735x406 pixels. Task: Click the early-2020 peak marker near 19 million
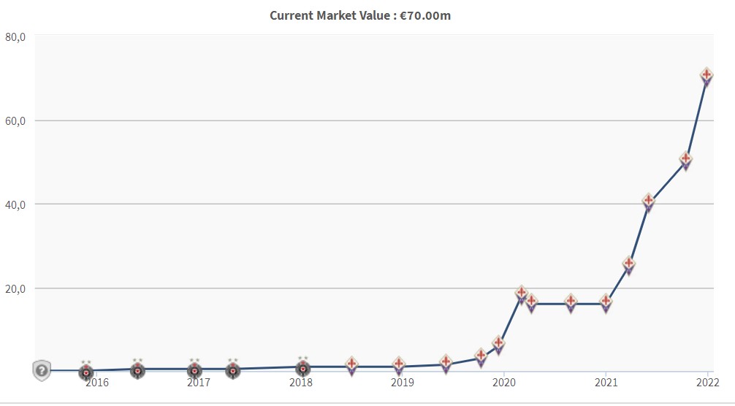(x=521, y=294)
